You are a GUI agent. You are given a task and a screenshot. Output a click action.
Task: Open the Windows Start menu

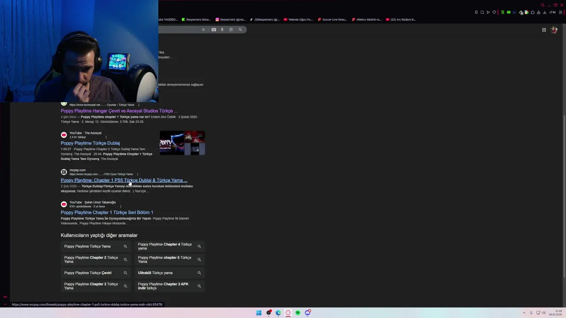(259, 313)
